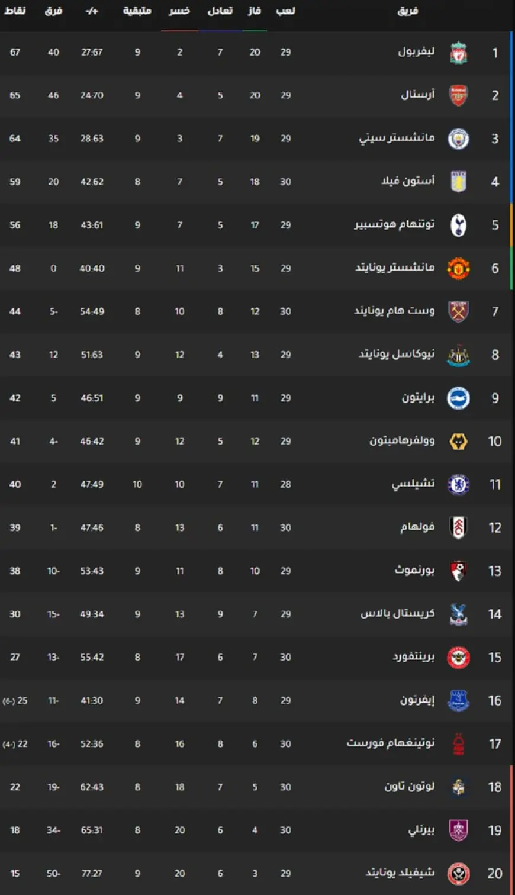Select the Newcastle United crest icon
This screenshot has width=515, height=895.
(458, 355)
